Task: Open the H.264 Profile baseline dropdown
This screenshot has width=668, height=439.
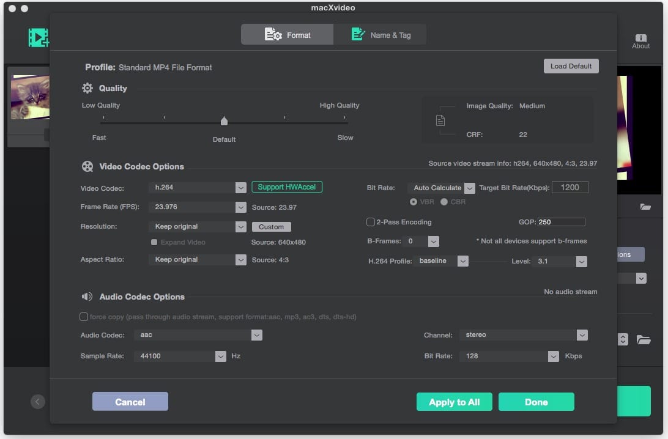Action: (463, 261)
